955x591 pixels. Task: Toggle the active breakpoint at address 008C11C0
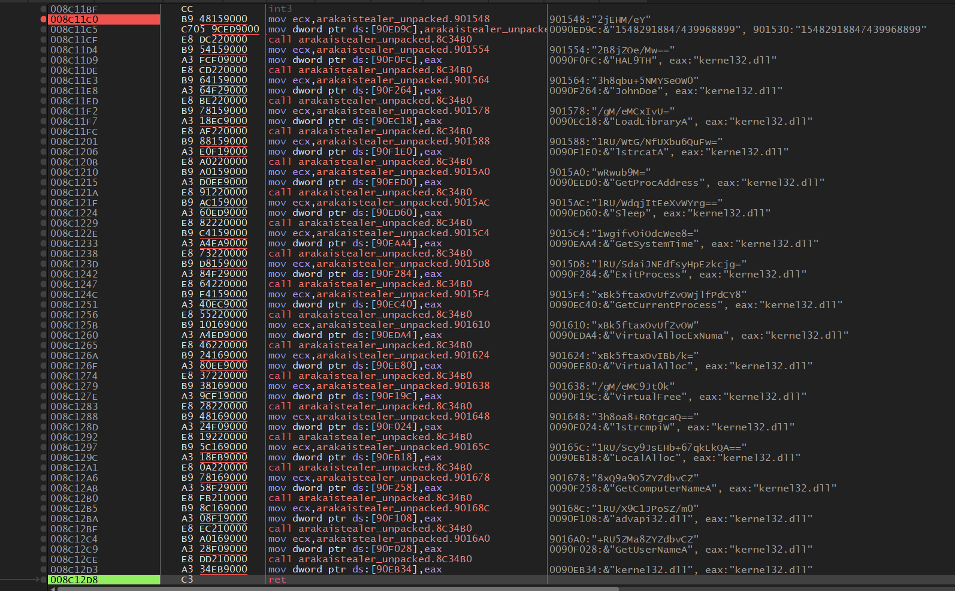click(43, 19)
